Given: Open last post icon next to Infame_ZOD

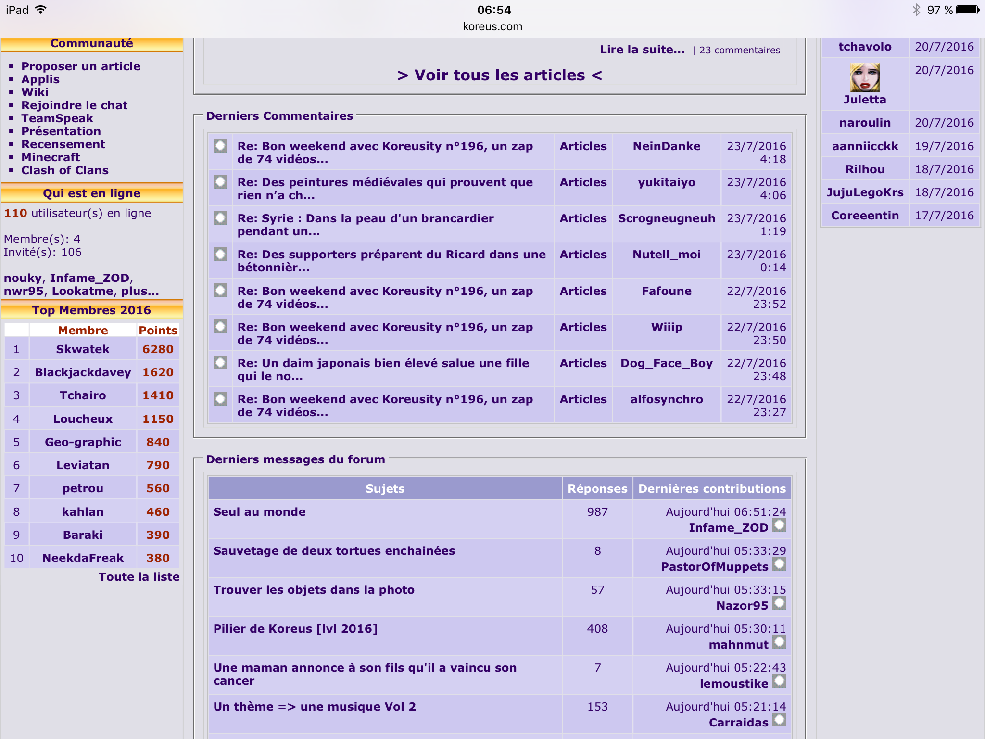Looking at the screenshot, I should point(779,525).
